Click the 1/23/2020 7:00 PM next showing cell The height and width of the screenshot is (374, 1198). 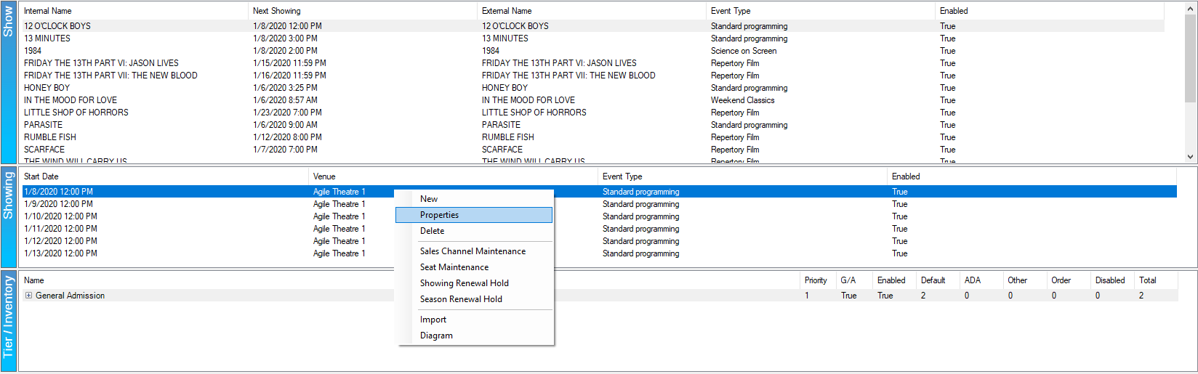pyautogui.click(x=287, y=113)
